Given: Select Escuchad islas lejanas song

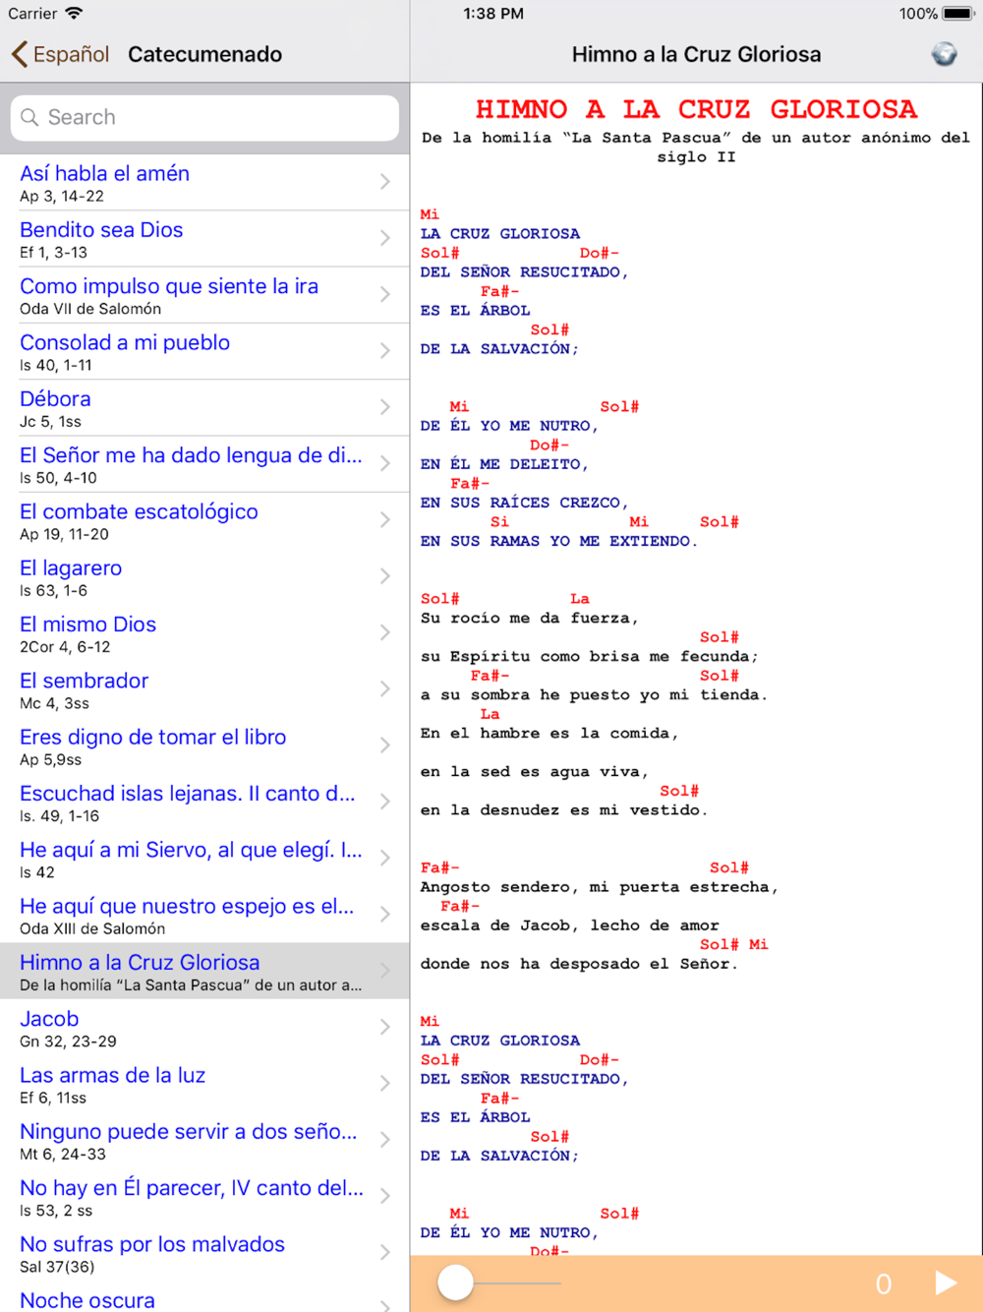Looking at the screenshot, I should (204, 803).
